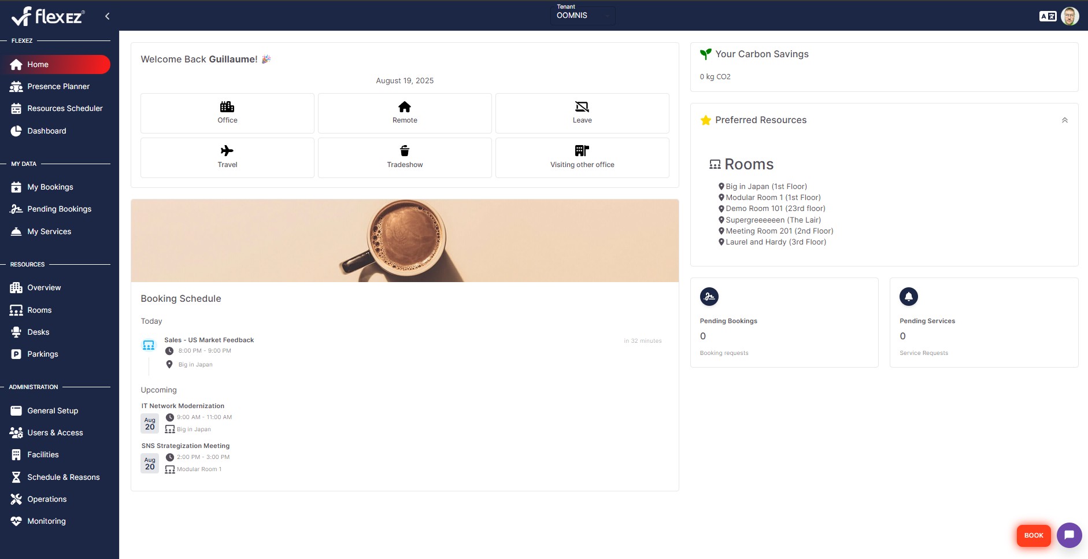
Task: Collapse the Preferred Resources panel
Action: (x=1064, y=120)
